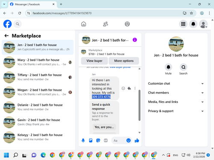Open the clock and date in taskbar

click(x=199, y=155)
